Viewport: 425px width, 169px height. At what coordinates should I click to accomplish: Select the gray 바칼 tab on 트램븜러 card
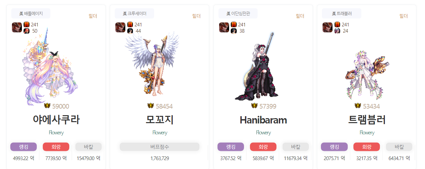tap(399, 147)
